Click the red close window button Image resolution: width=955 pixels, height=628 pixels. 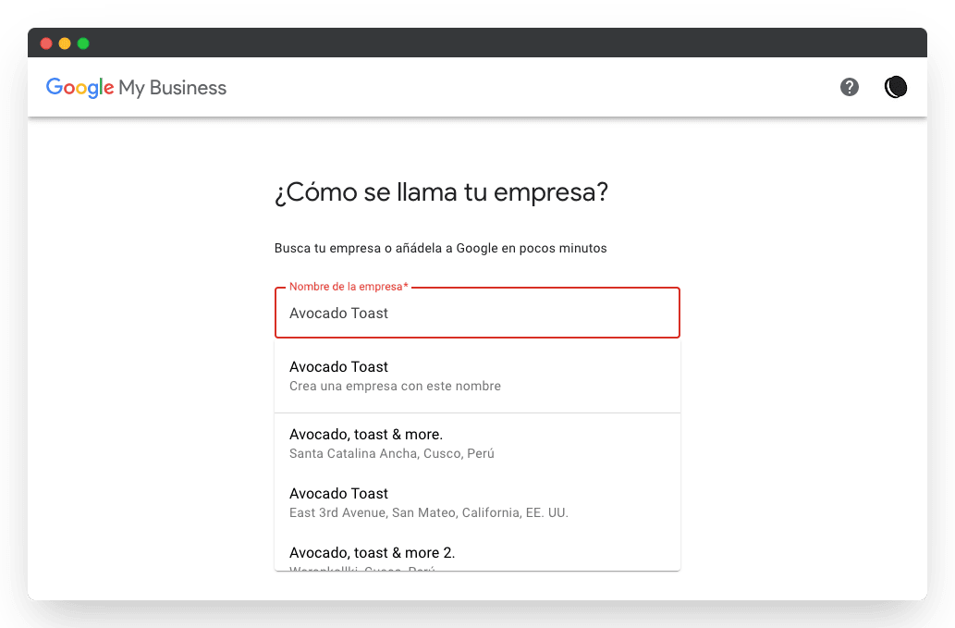click(x=46, y=43)
